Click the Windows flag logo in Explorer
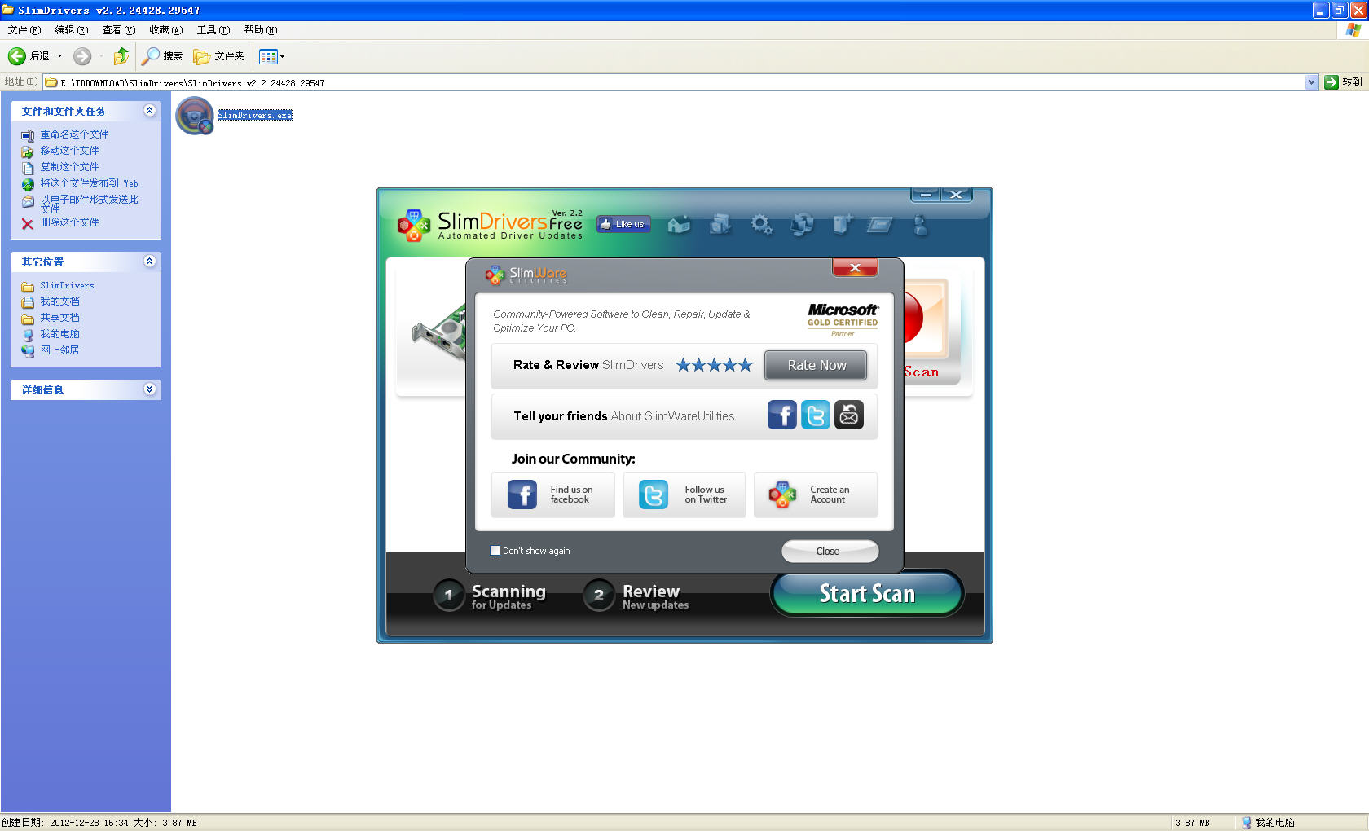Viewport: 1369px width, 831px height. click(x=1354, y=30)
